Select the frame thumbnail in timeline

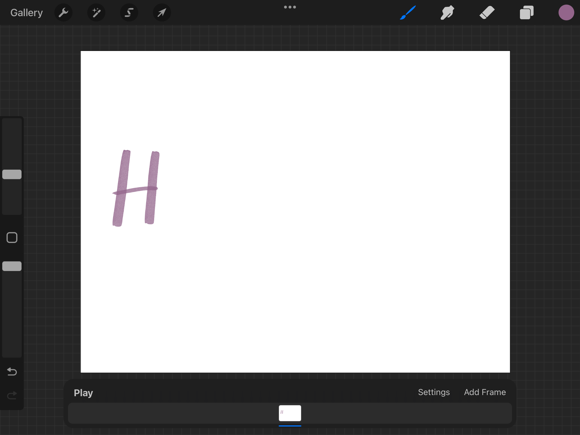point(290,413)
